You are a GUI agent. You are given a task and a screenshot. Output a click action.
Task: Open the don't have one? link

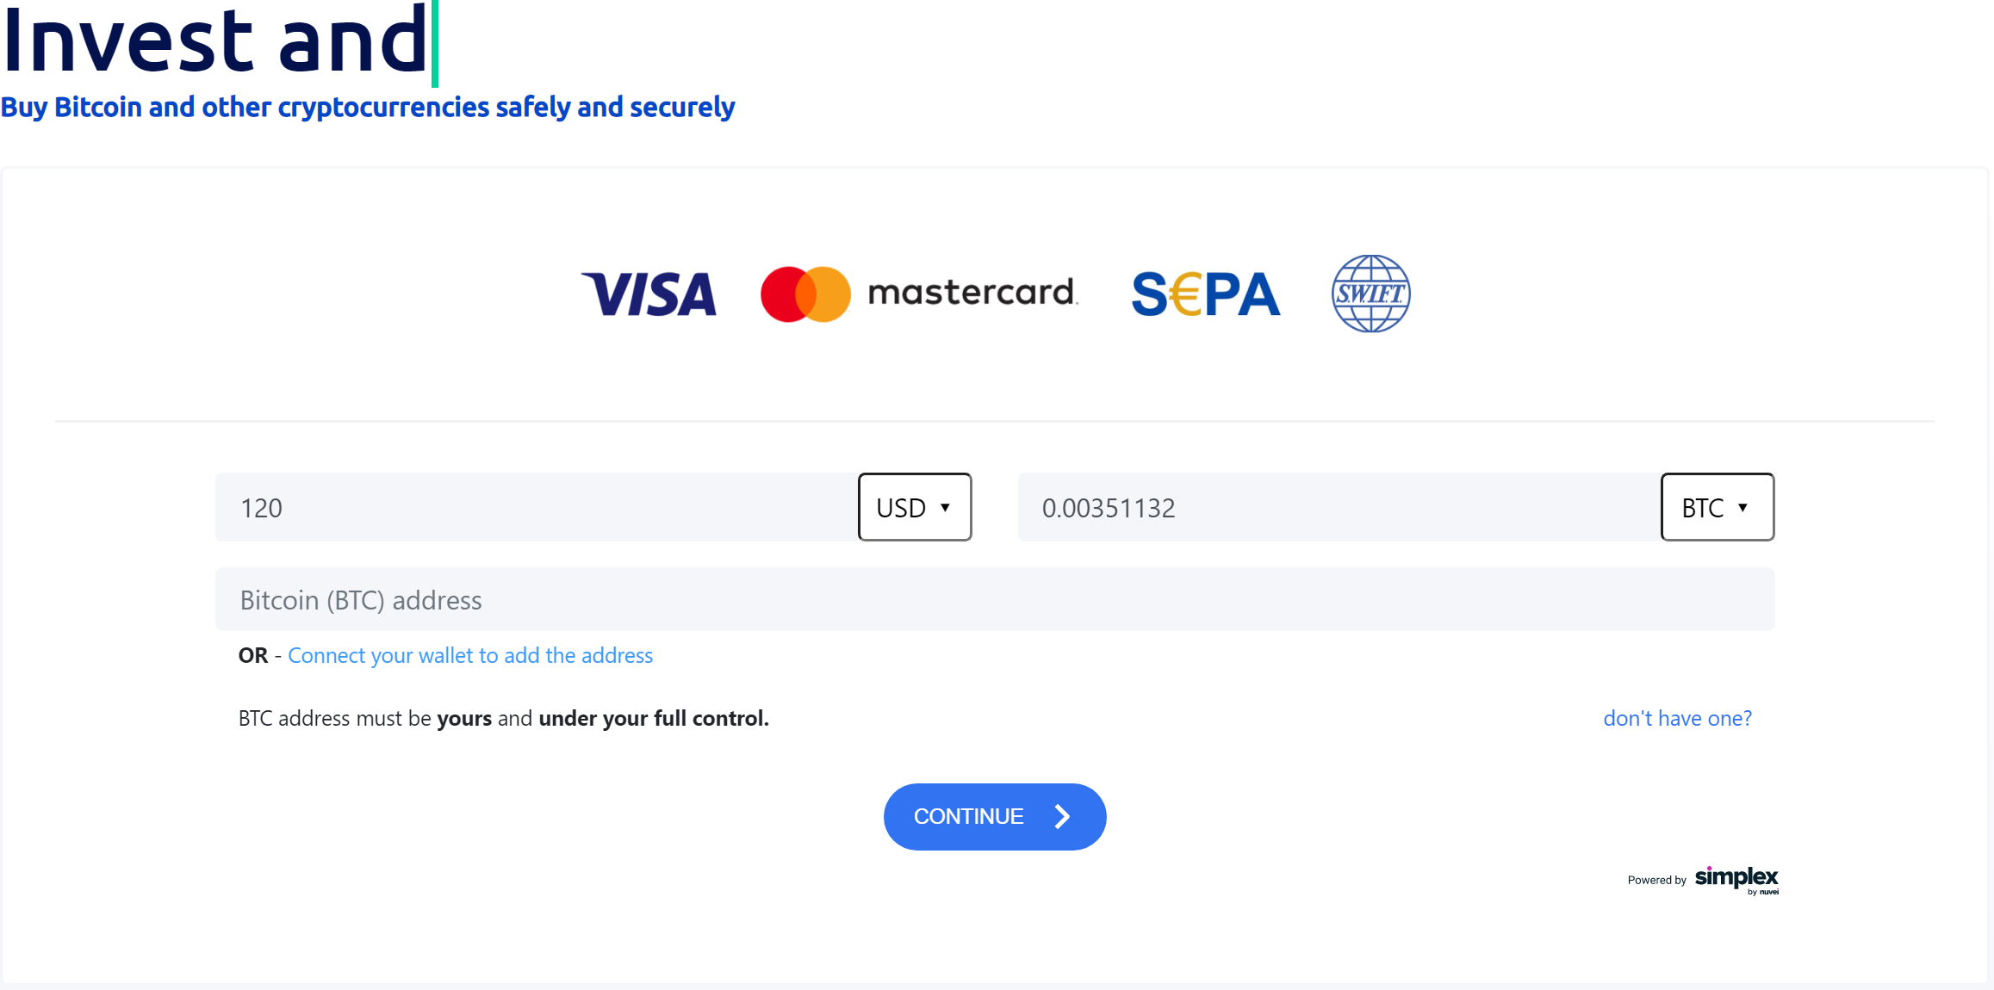point(1677,718)
